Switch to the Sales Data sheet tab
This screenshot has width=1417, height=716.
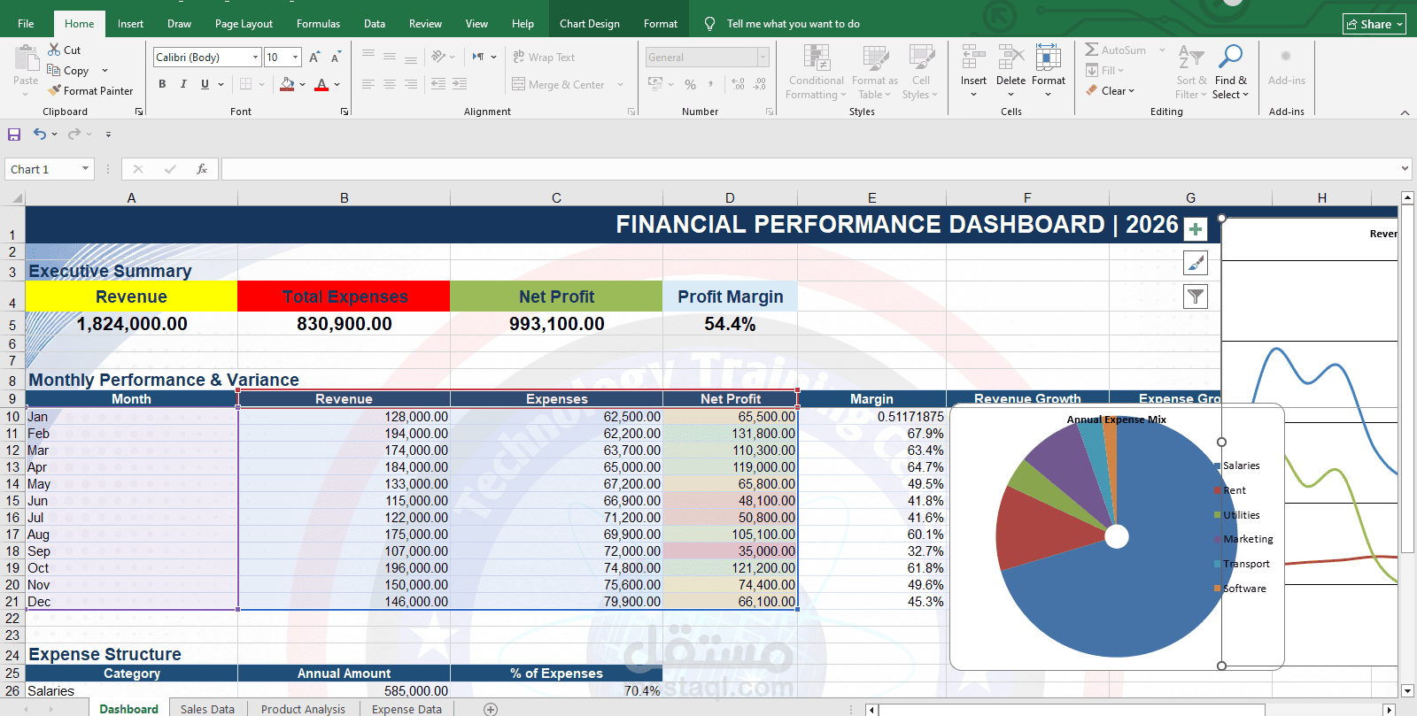point(207,709)
